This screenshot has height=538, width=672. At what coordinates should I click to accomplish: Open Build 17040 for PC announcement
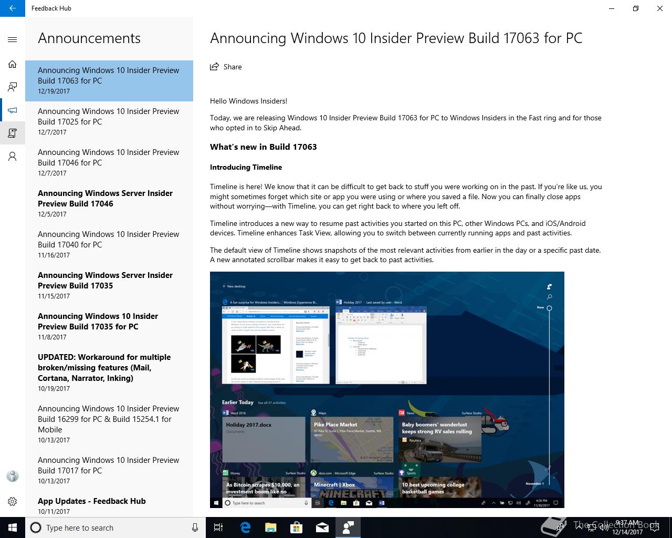coord(109,244)
